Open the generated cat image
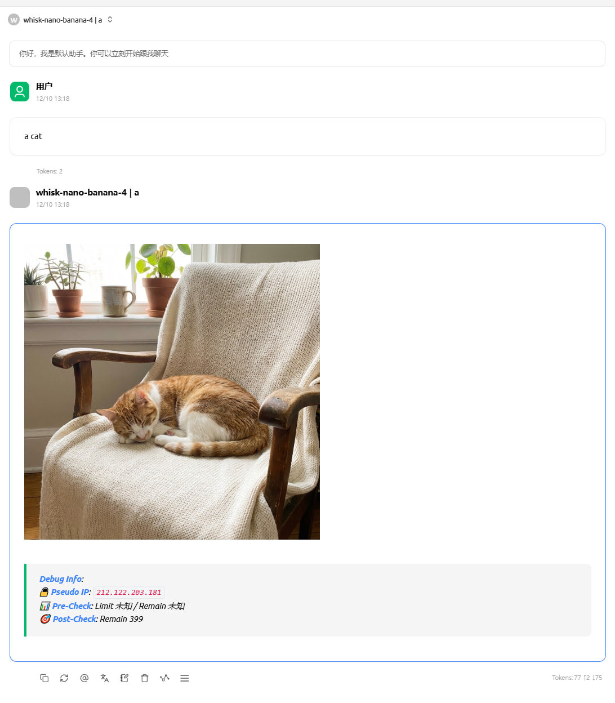This screenshot has width=615, height=703. coord(172,391)
